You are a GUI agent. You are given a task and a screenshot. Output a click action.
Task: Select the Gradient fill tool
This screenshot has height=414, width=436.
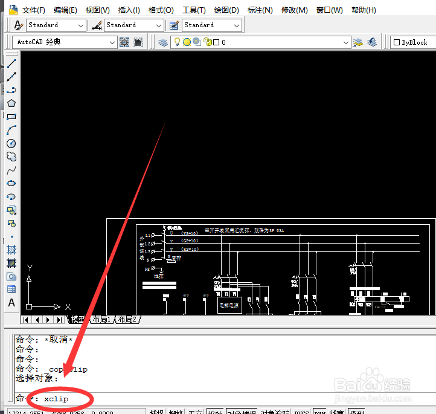[x=11, y=263]
